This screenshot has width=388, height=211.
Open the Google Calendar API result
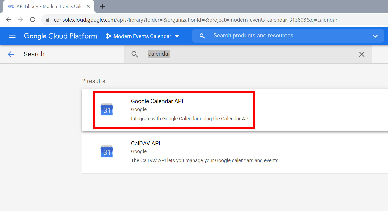pos(235,110)
